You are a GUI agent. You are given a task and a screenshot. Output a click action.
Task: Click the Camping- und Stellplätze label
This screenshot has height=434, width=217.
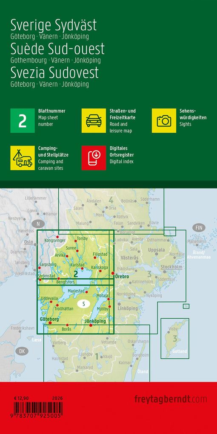tap(53, 151)
